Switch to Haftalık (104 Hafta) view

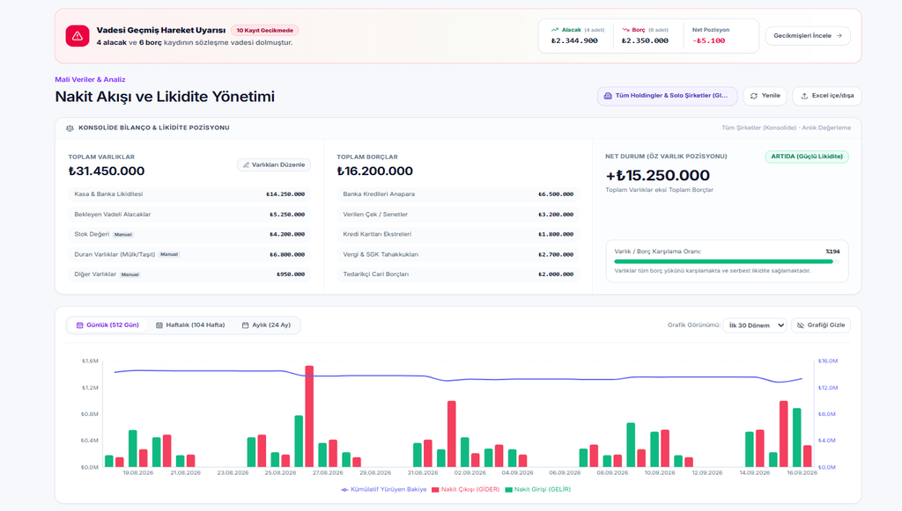pyautogui.click(x=190, y=325)
